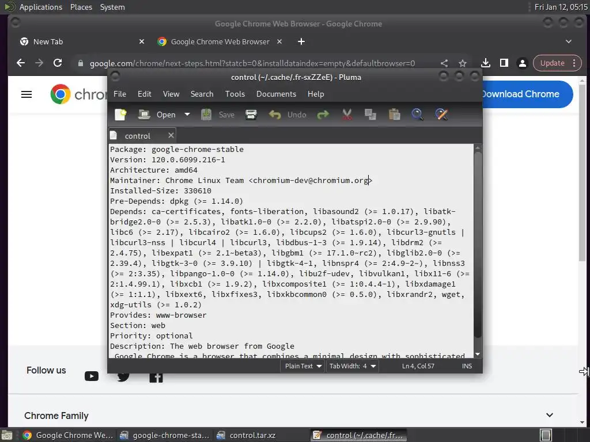This screenshot has height=442, width=590.
Task: Click the Ln 4, Col 57 status indicator
Action: click(418, 366)
